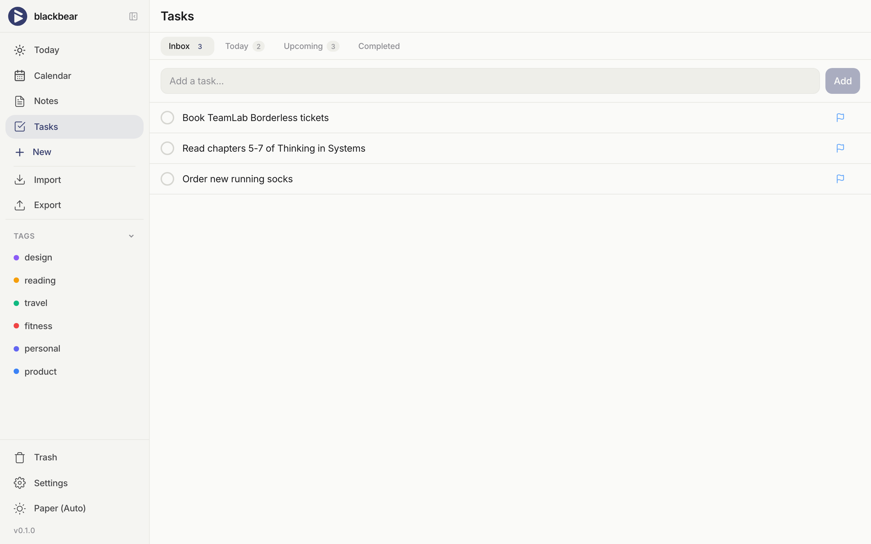Click the Export share icon
The image size is (871, 544).
coord(19,205)
